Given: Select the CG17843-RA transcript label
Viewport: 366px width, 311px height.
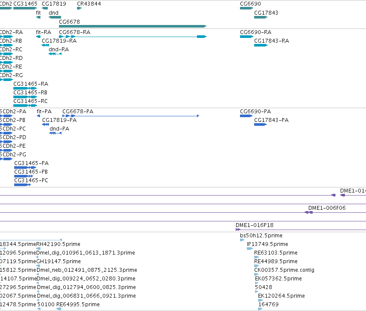Looking at the screenshot, I should [x=271, y=40].
